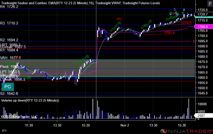The width and height of the screenshot is (213, 134).
Task: Click the magenta VWAP price marker 1708.8
Action: [203, 27]
